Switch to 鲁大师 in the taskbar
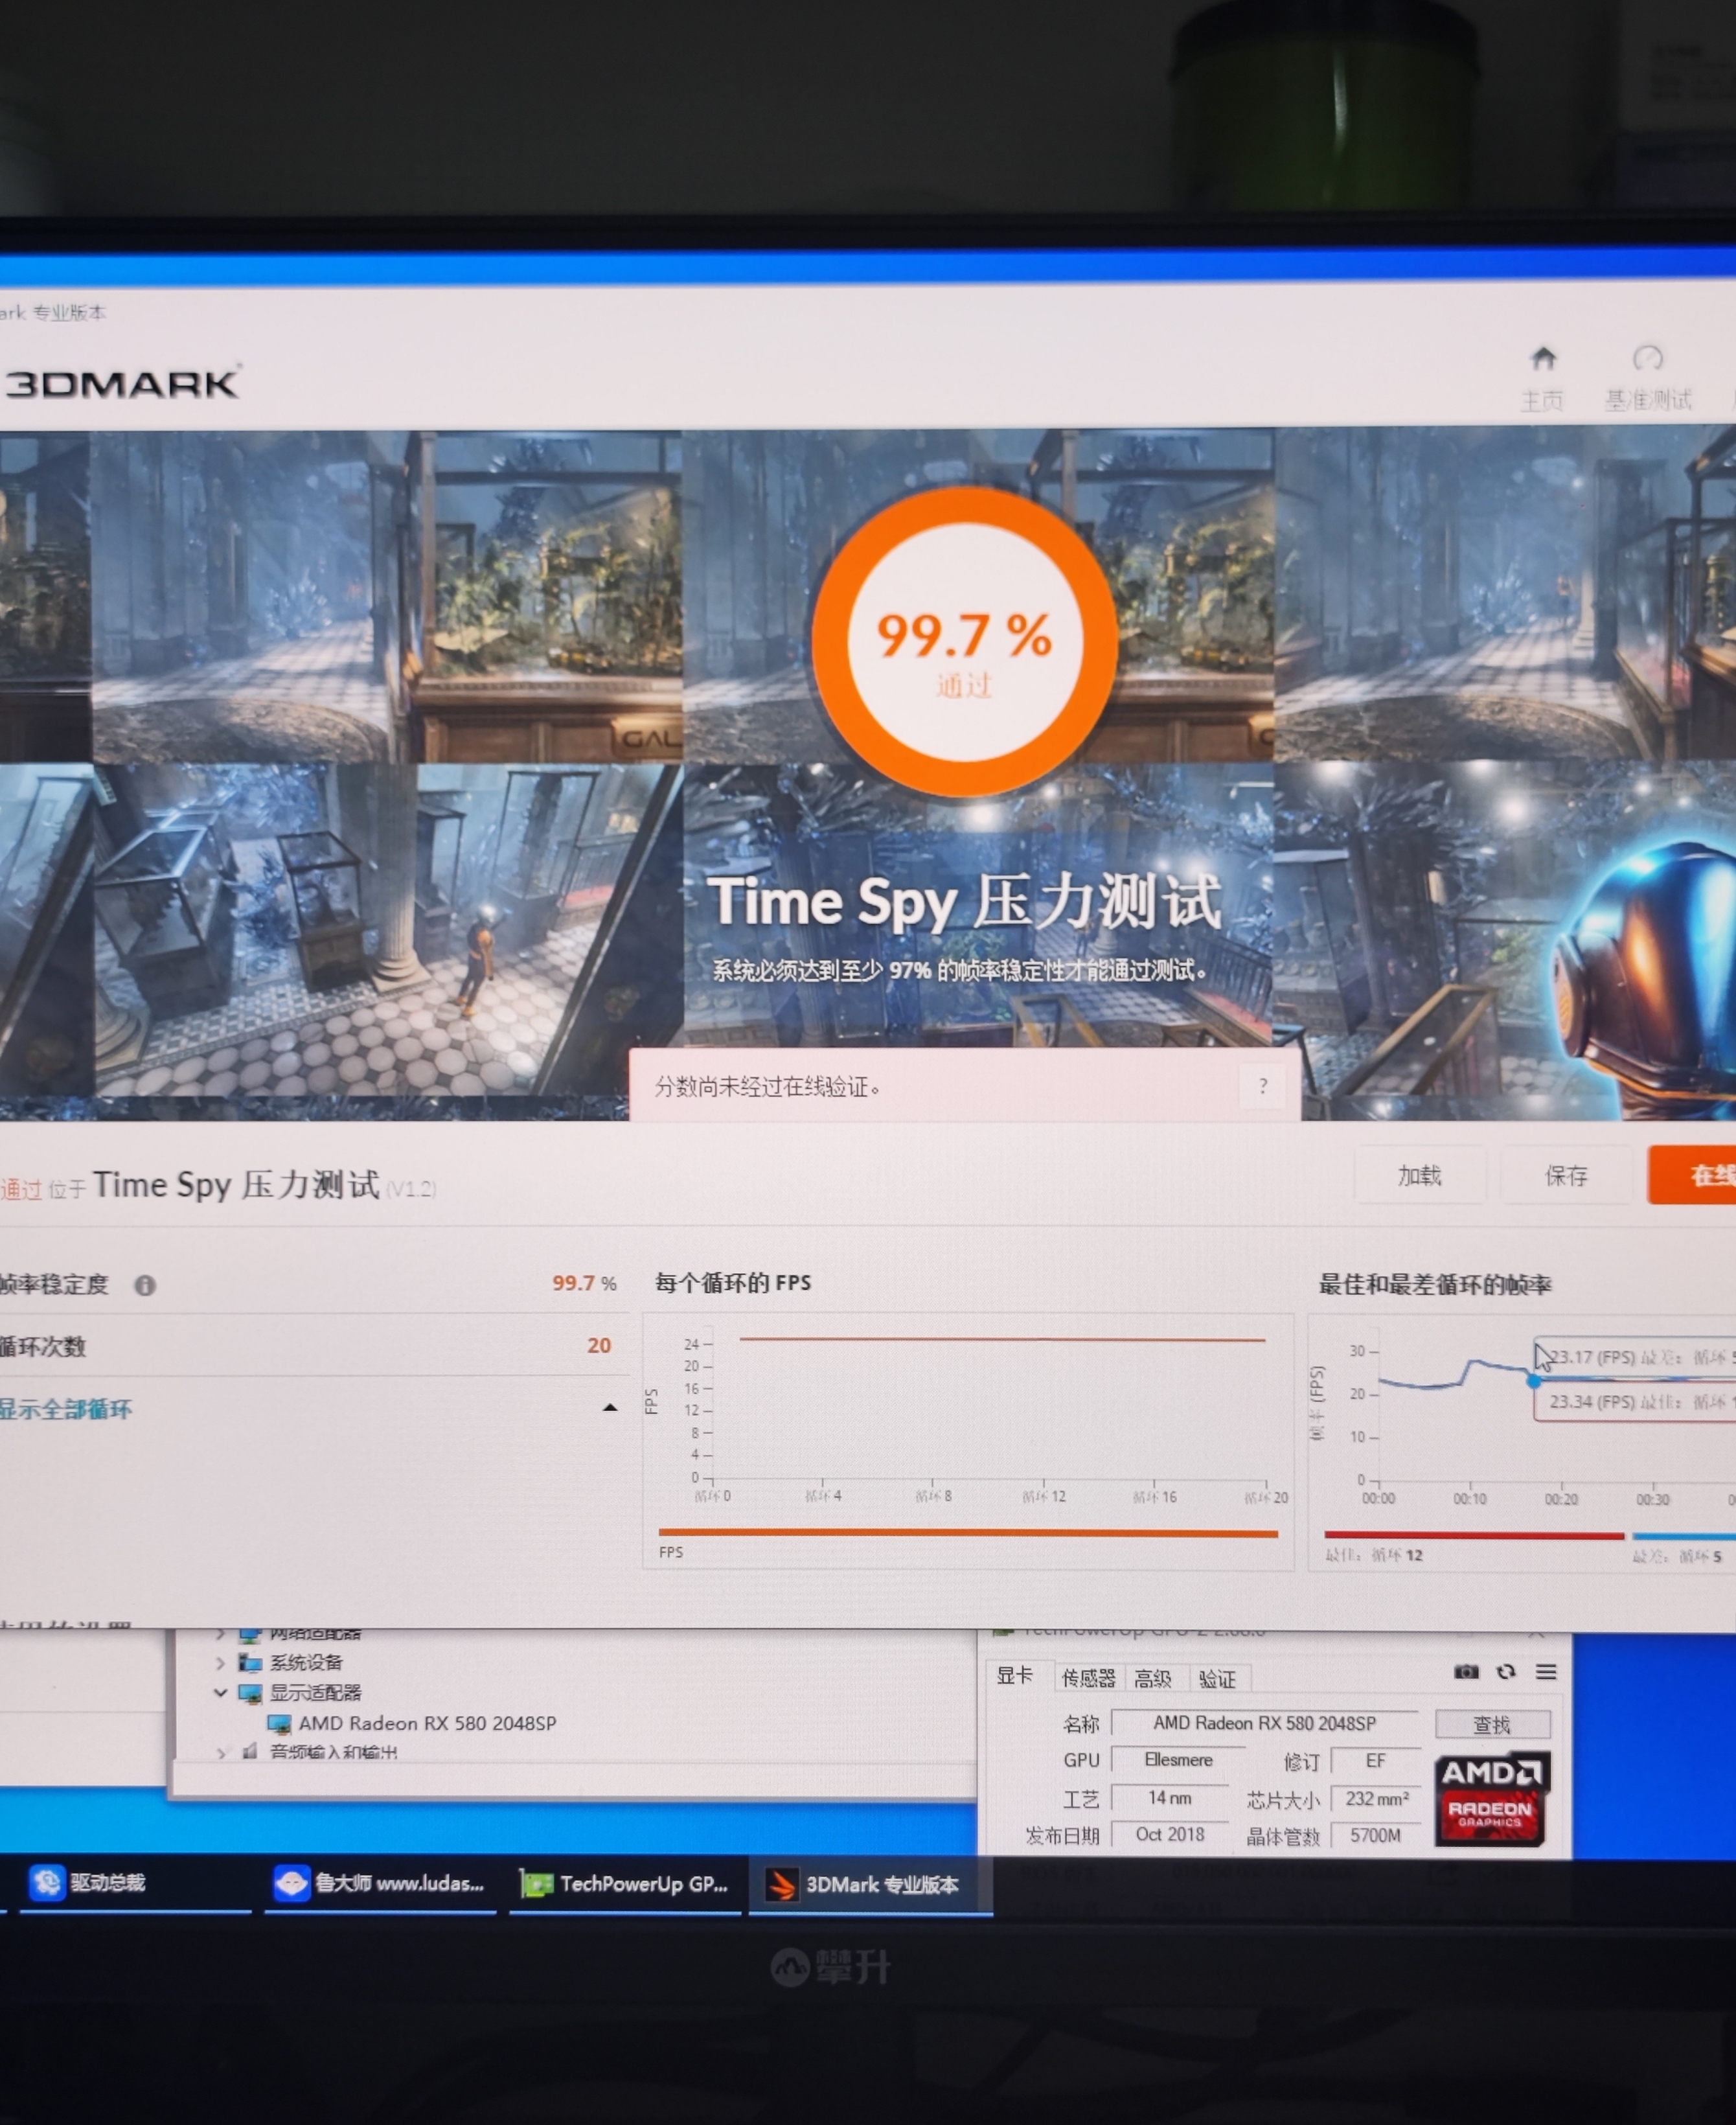 pos(380,1883)
